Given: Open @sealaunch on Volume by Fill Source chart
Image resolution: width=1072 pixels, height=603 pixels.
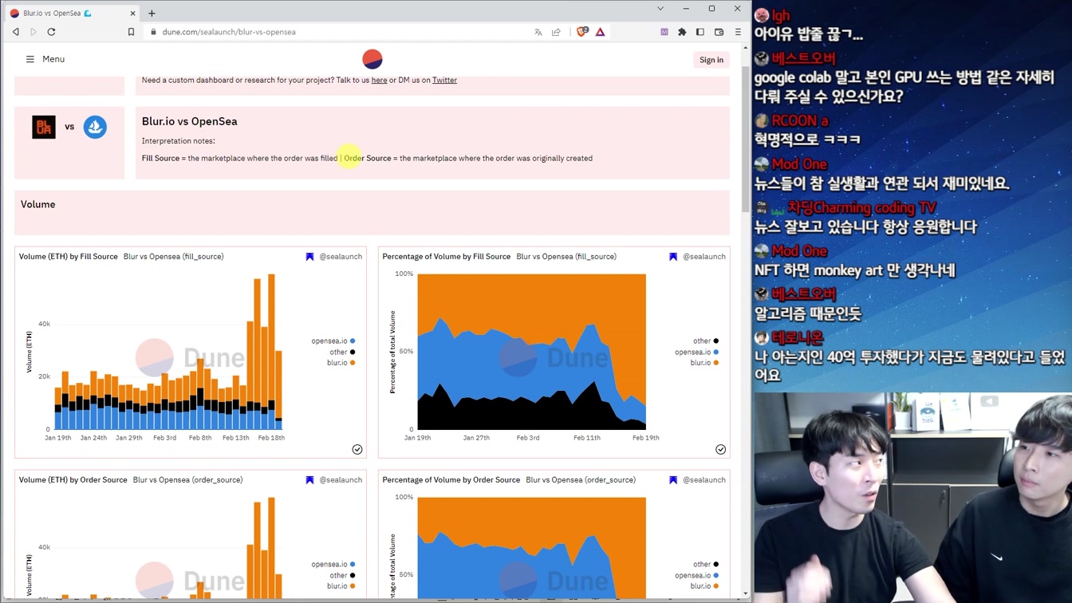Looking at the screenshot, I should [x=341, y=257].
